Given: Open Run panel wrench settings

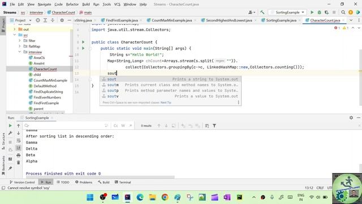Looking at the screenshot, I should click(10, 133).
